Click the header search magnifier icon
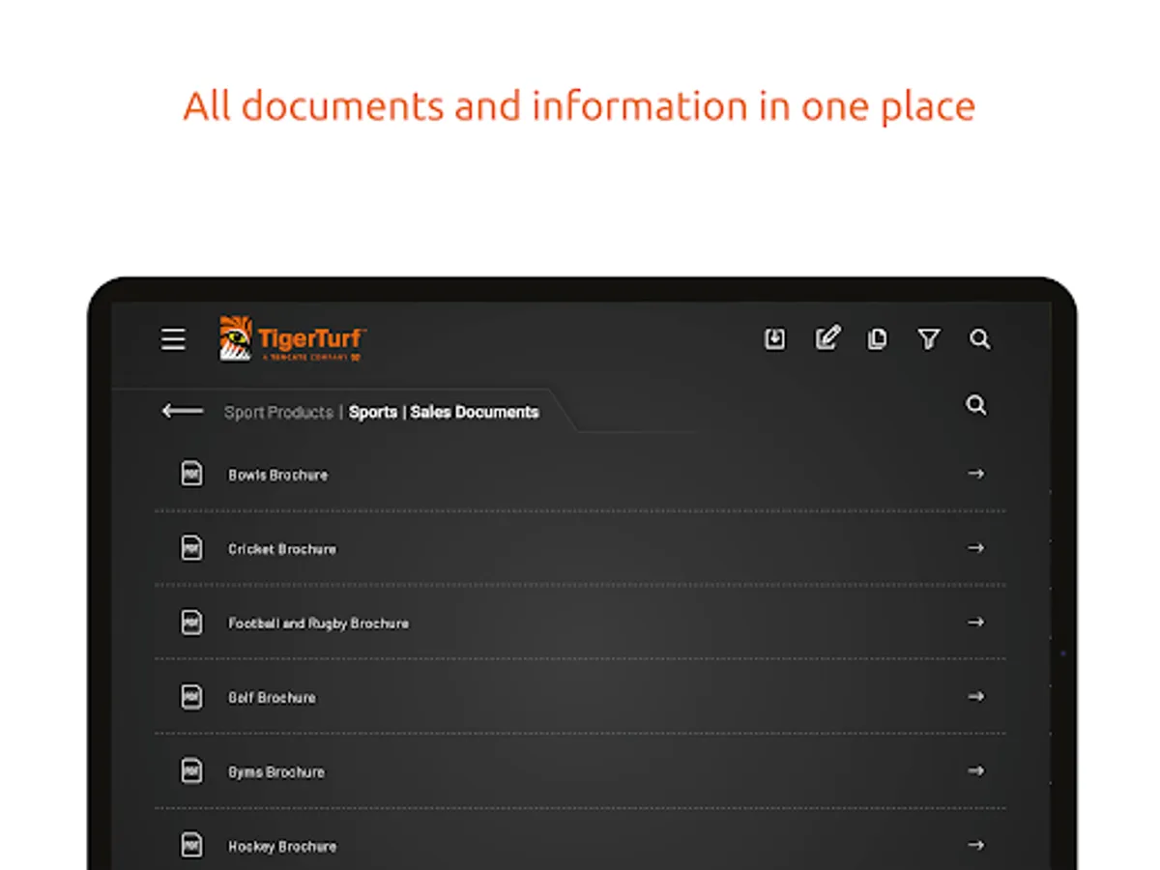The width and height of the screenshot is (1160, 870). (979, 339)
